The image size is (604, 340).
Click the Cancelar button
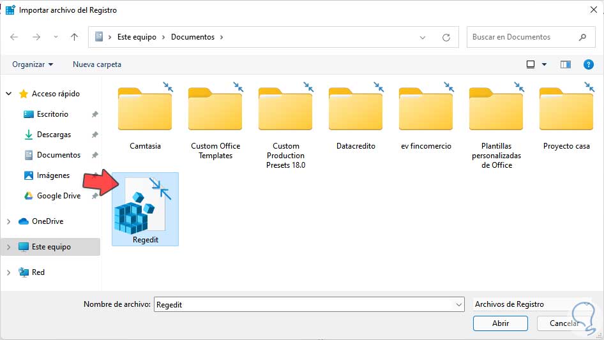[564, 323]
